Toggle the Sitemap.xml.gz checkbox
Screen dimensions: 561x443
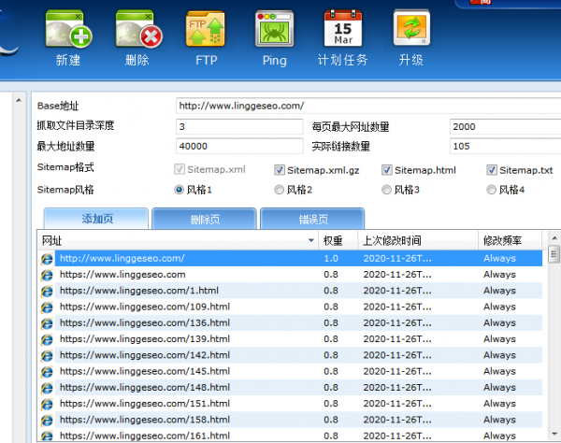tap(280, 170)
